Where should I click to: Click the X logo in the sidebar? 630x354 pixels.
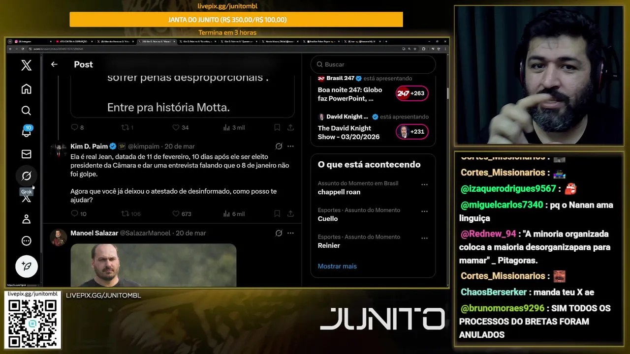[x=27, y=65]
